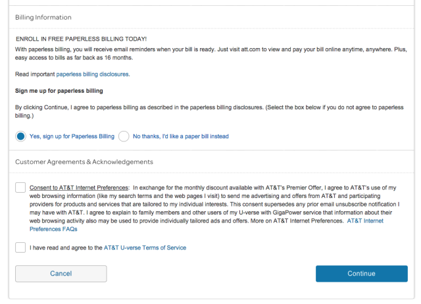Click the Cancel button

61,274
